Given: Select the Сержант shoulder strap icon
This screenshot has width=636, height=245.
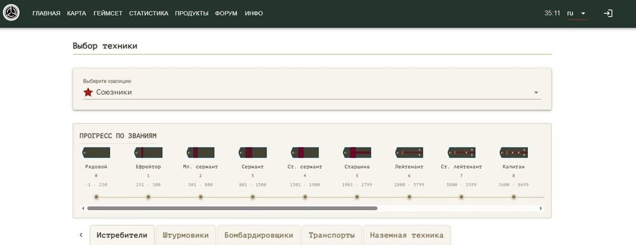Looking at the screenshot, I should pos(252,153).
